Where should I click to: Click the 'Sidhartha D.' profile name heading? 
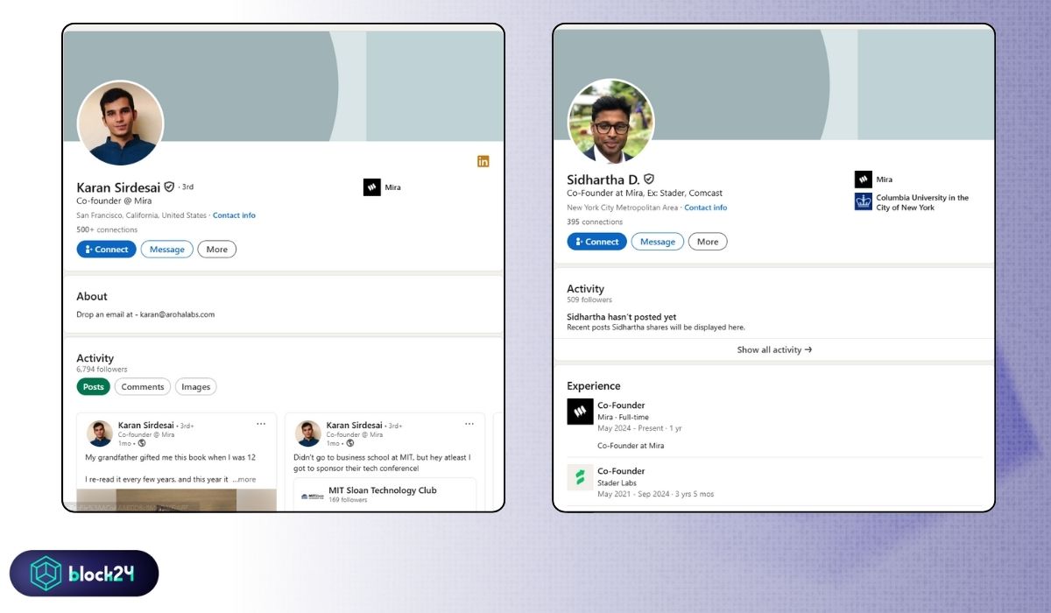coord(603,180)
